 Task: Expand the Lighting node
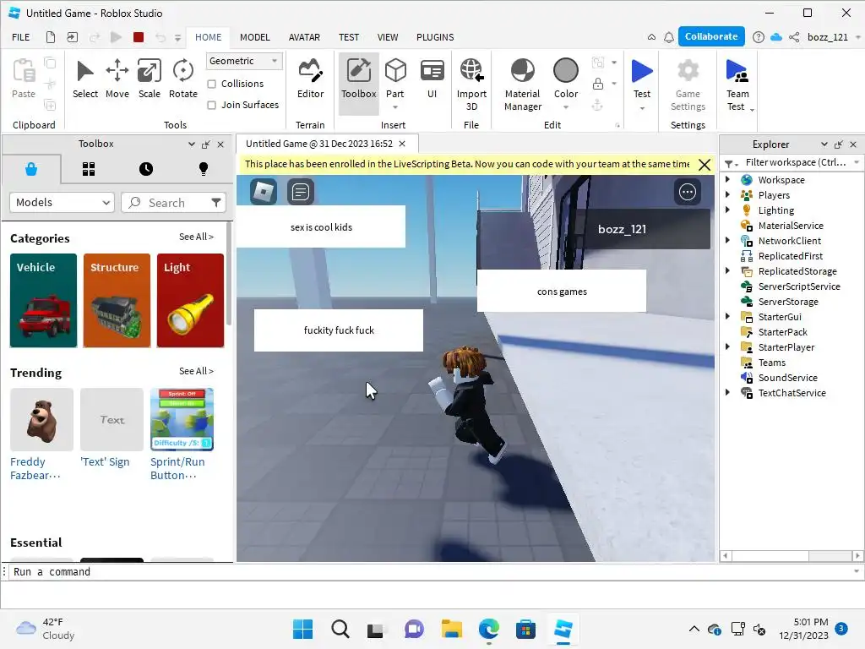click(x=727, y=210)
